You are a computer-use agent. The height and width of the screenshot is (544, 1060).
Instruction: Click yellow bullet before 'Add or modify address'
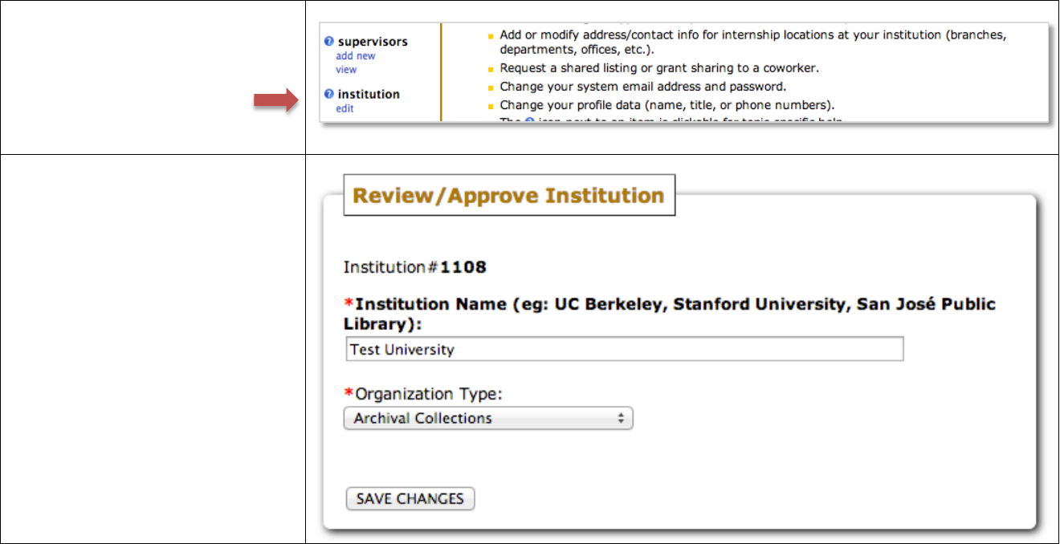click(x=491, y=36)
